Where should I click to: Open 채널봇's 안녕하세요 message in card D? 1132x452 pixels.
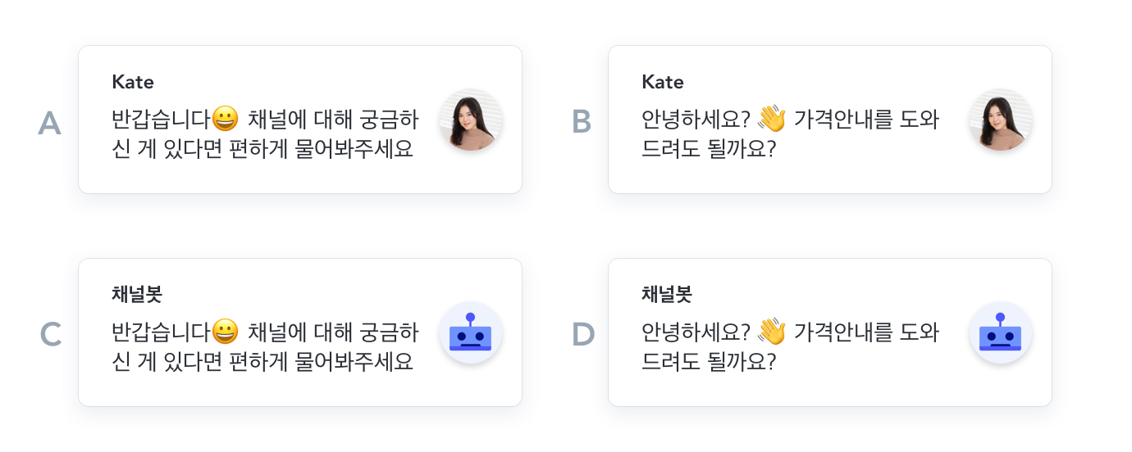click(789, 348)
